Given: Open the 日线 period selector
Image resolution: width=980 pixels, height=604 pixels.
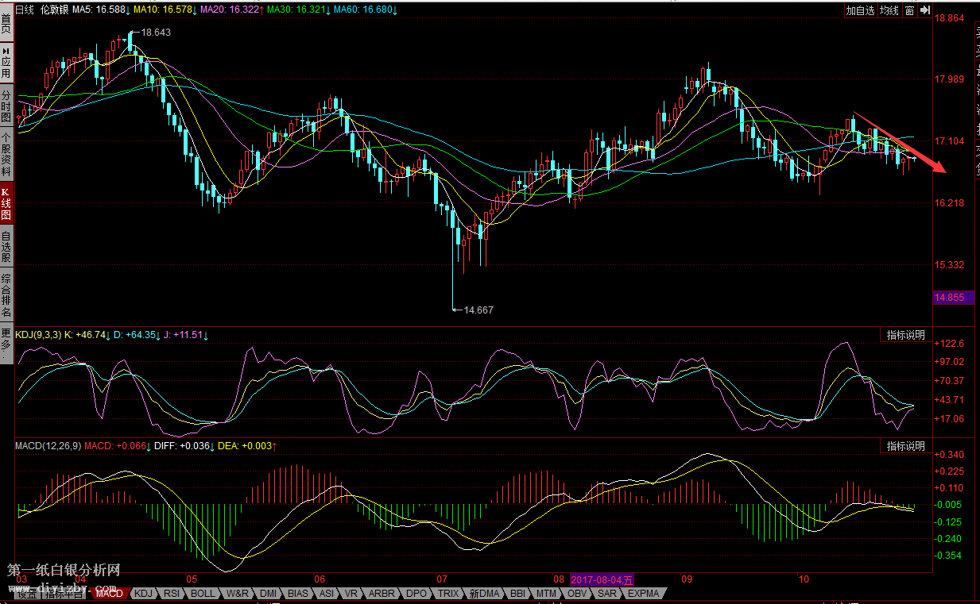Looking at the screenshot, I should pyautogui.click(x=25, y=10).
